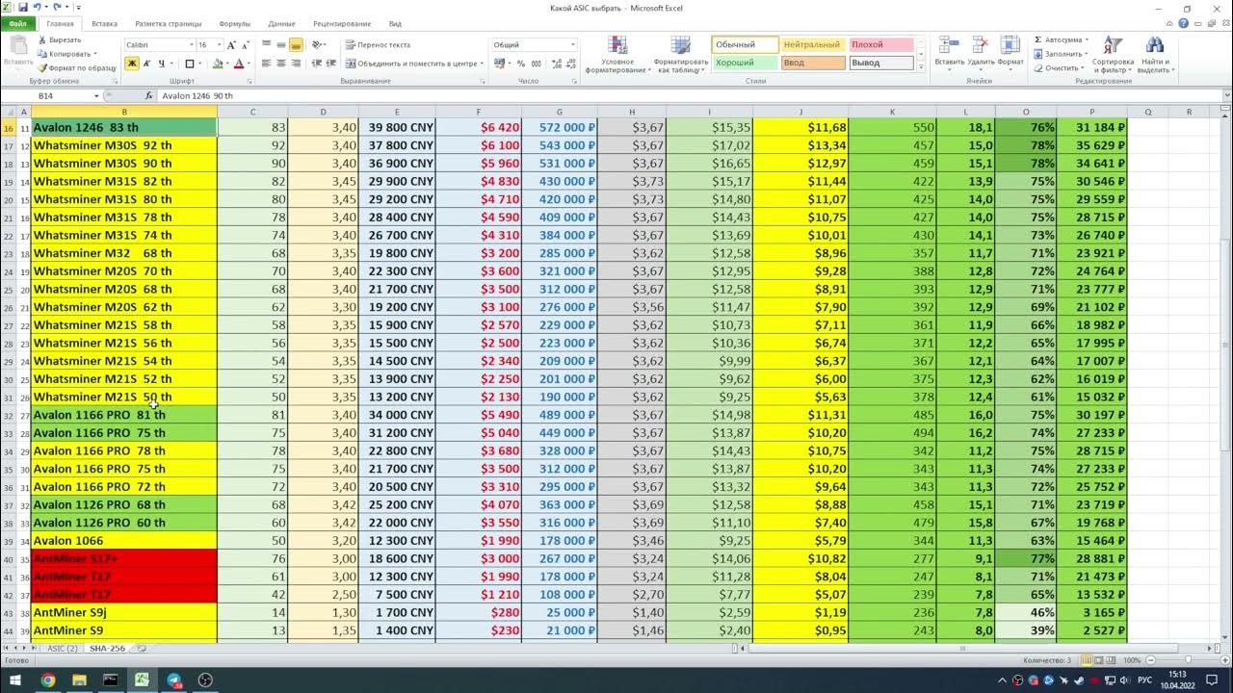Viewport: 1233px width, 693px height.
Task: Click Format Painter (Формат по образцу)
Action: [x=77, y=68]
